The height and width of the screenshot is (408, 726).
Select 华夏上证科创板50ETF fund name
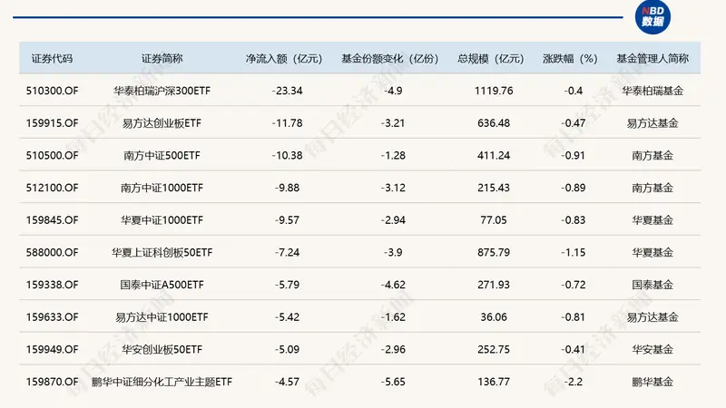pyautogui.click(x=162, y=253)
